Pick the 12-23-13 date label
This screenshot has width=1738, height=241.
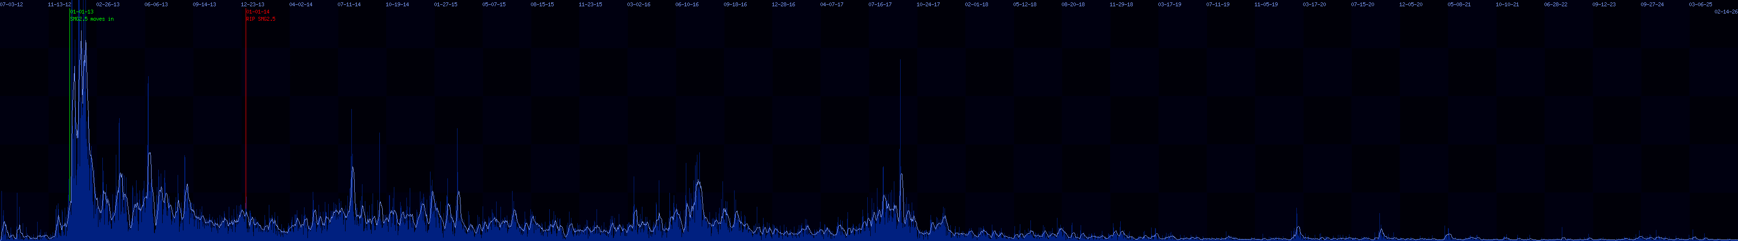(x=252, y=4)
